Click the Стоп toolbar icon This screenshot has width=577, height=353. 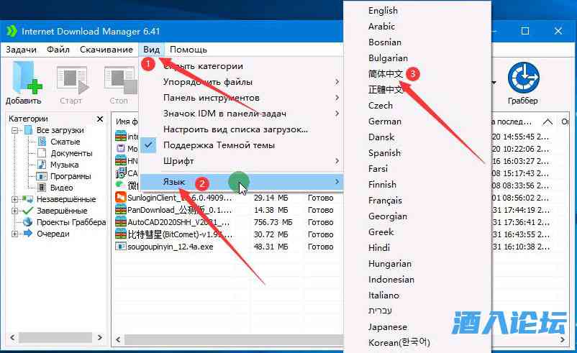(120, 80)
